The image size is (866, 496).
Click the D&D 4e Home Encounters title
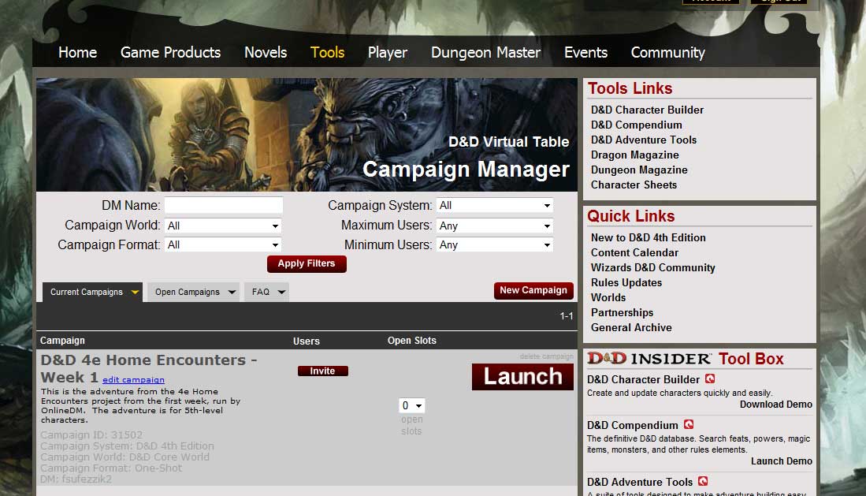tap(149, 368)
